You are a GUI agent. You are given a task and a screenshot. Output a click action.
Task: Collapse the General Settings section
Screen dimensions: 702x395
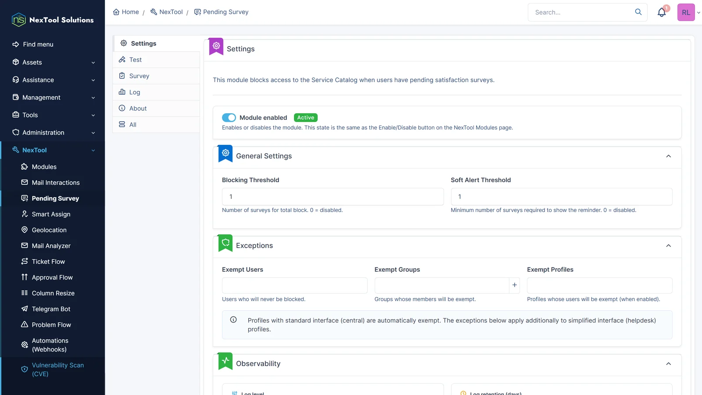[668, 156]
